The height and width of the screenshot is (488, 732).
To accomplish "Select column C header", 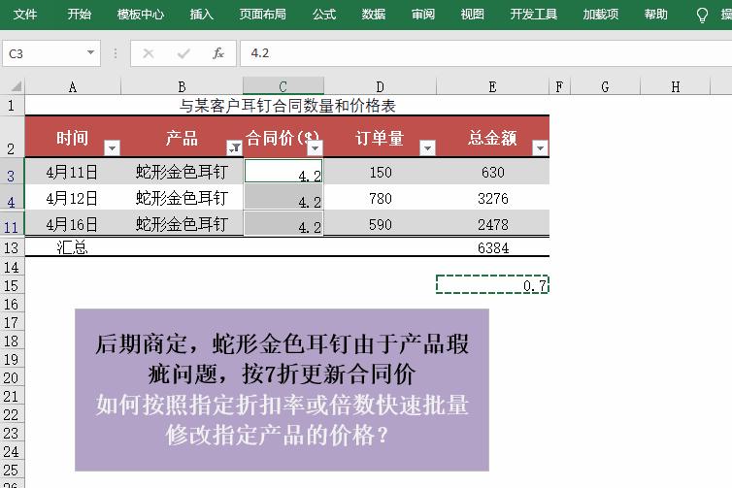I will click(x=283, y=86).
